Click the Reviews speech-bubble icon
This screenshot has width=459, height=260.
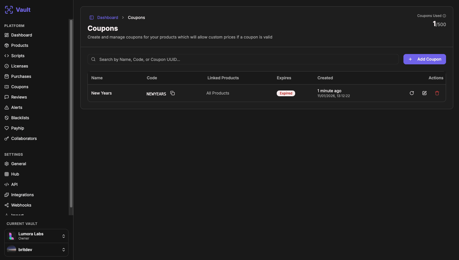[x=7, y=97]
